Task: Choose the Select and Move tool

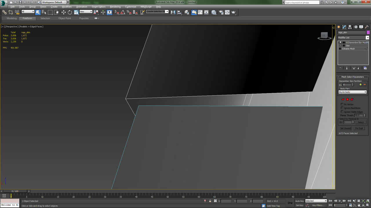Action: pyautogui.click(x=63, y=12)
